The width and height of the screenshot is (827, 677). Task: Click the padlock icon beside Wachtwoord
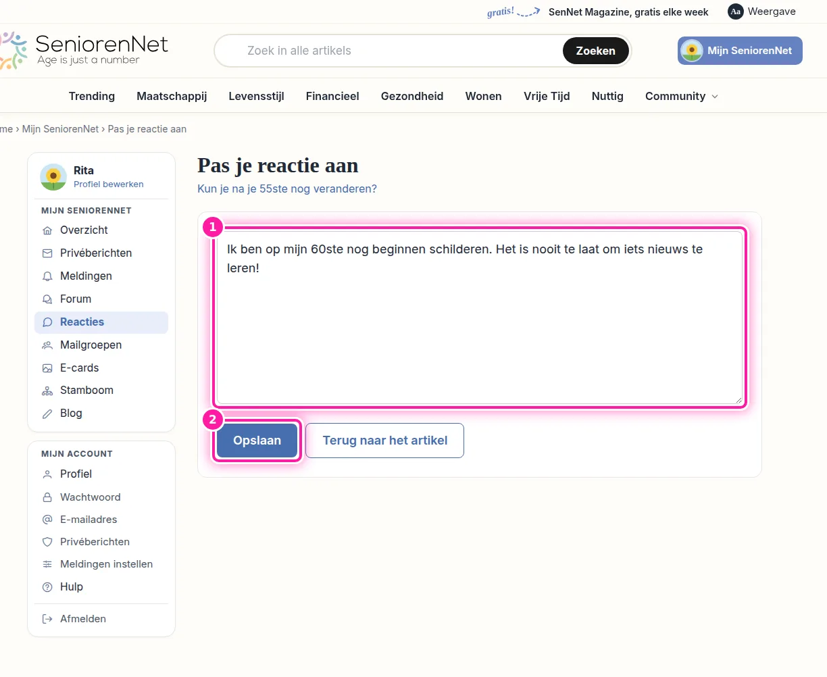tap(47, 497)
